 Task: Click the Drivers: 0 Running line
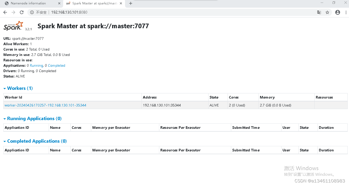tap(30, 71)
